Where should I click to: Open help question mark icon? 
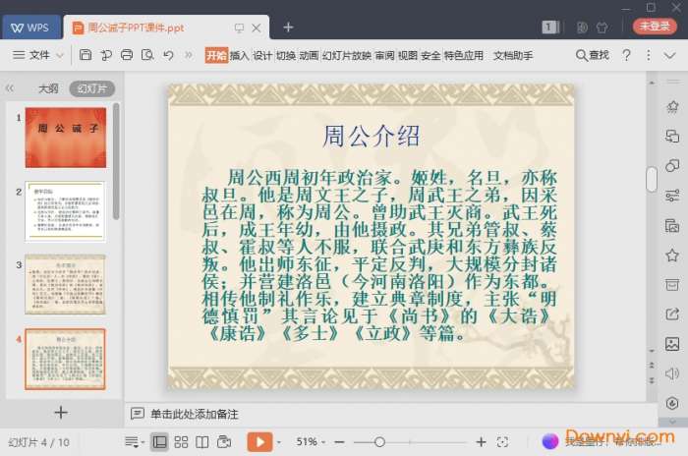coord(627,55)
